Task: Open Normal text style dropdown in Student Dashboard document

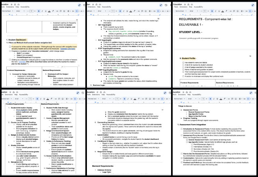Action: 7,11
